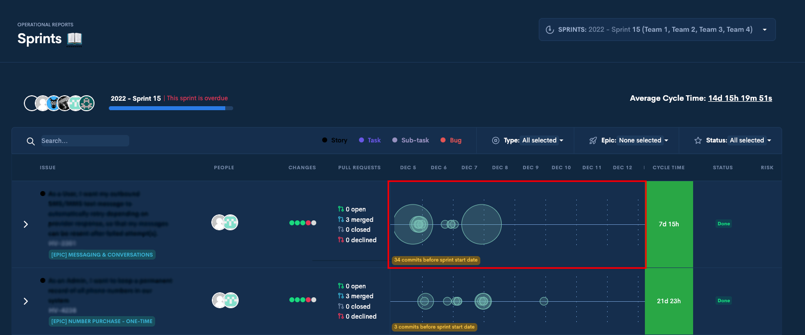Open the Status: All selected dropdown
Viewport: 805px width, 335px height.
pyautogui.click(x=738, y=140)
